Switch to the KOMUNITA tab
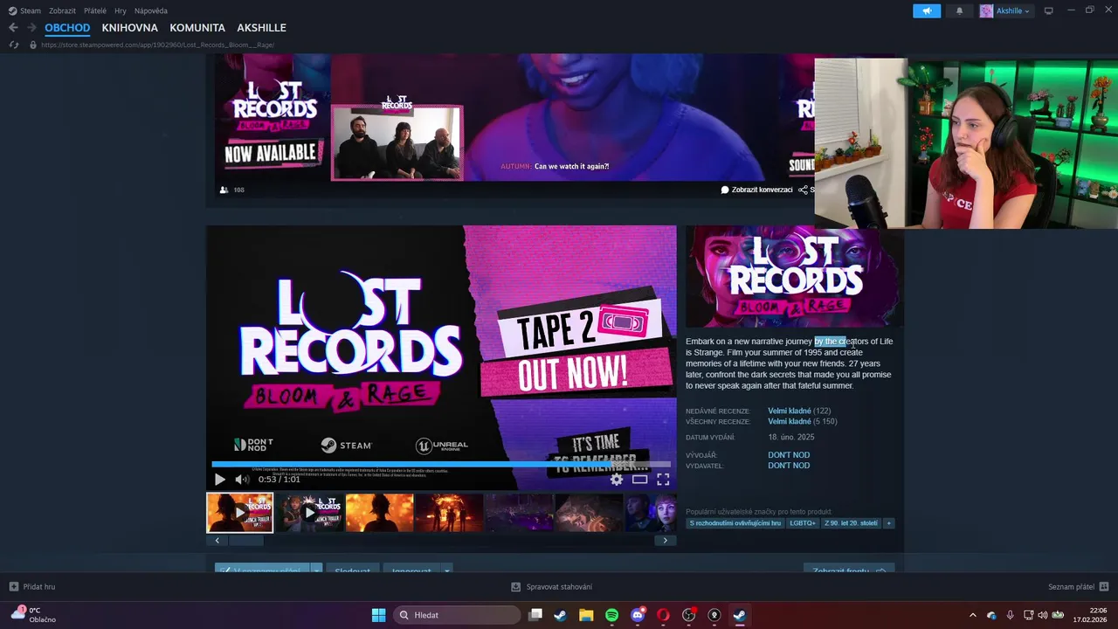The width and height of the screenshot is (1118, 629). (x=197, y=28)
